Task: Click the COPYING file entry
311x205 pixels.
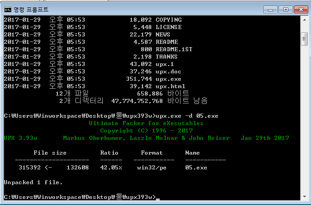Action: [x=168, y=20]
